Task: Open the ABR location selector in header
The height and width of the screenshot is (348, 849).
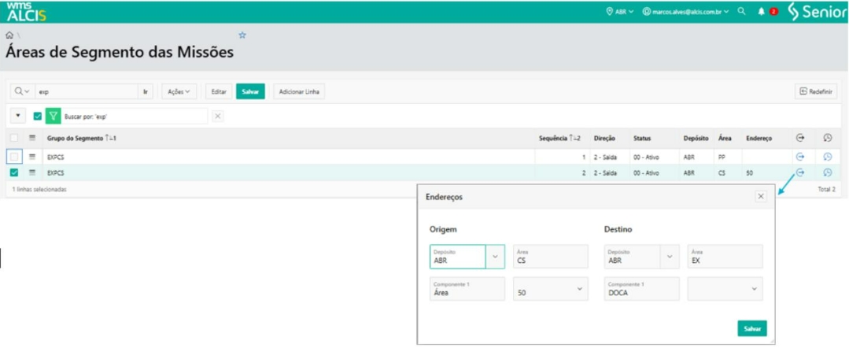Action: pos(620,11)
